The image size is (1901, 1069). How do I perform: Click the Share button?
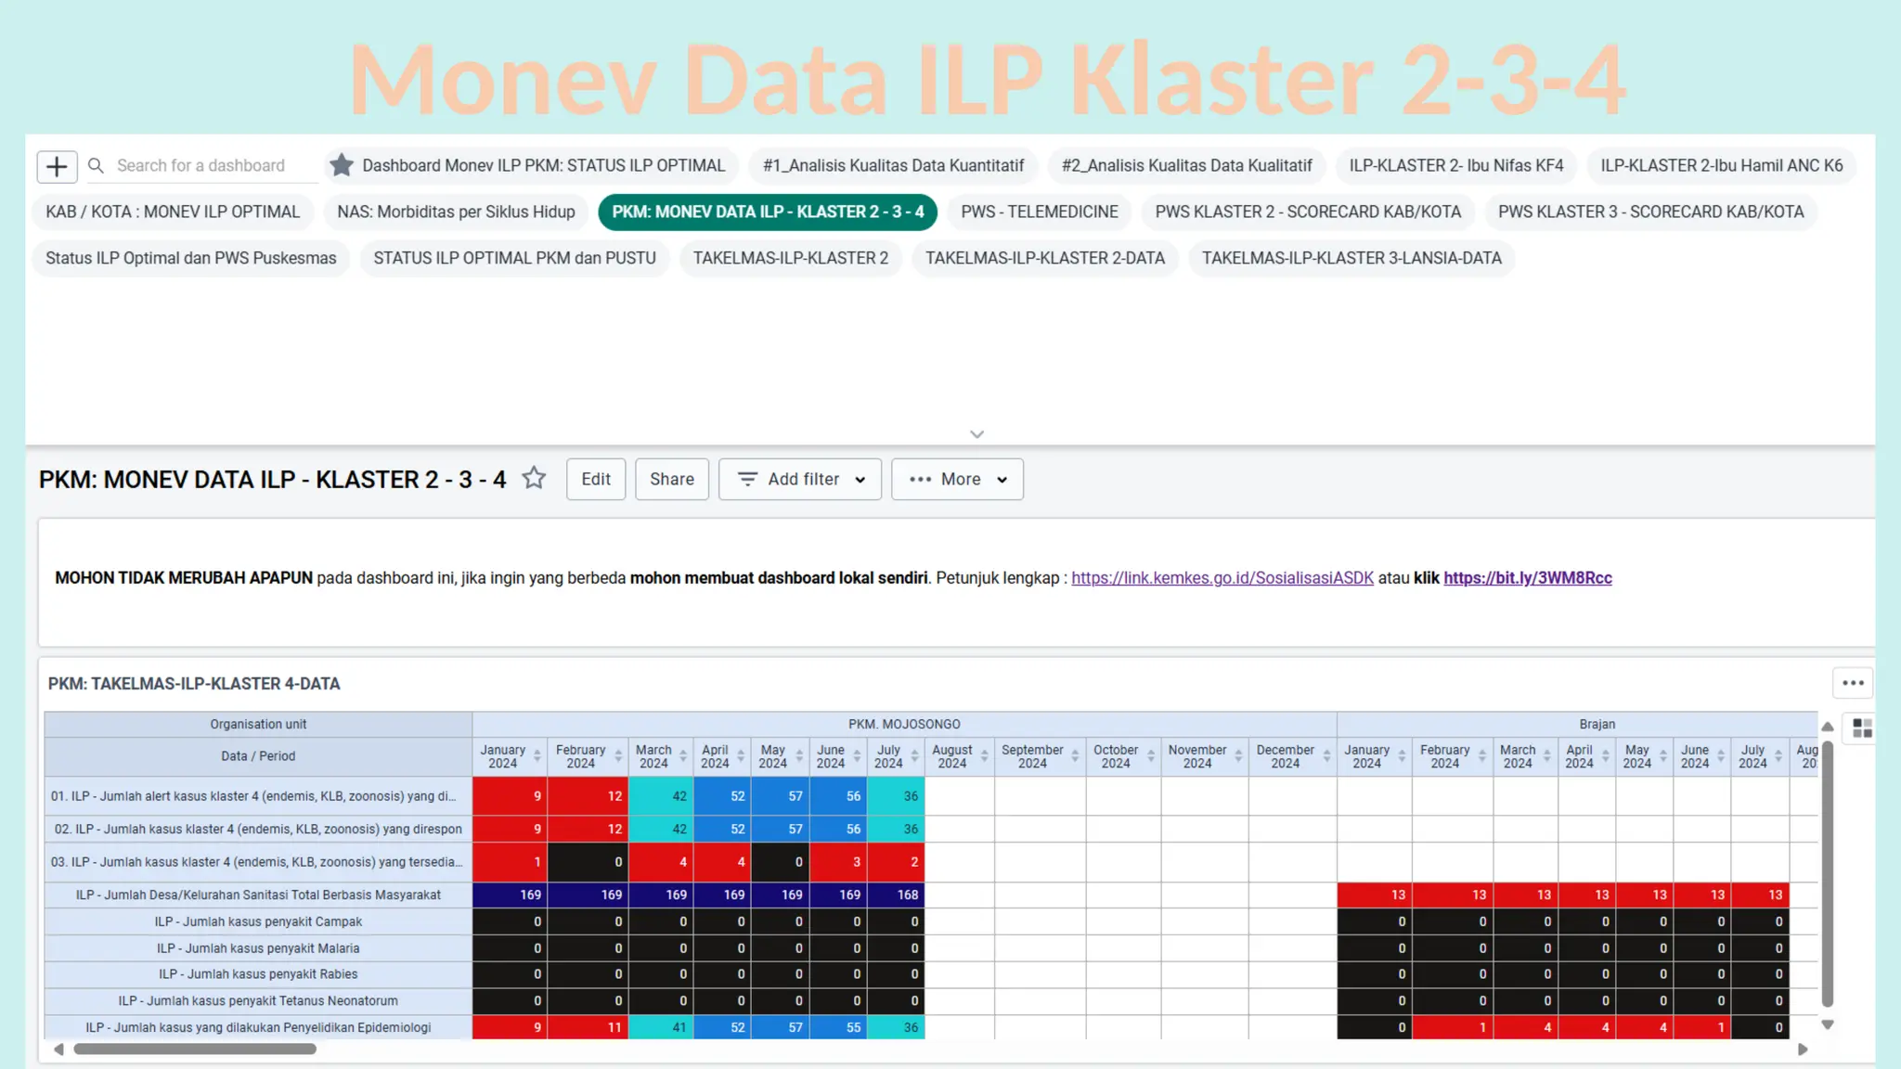pyautogui.click(x=671, y=479)
